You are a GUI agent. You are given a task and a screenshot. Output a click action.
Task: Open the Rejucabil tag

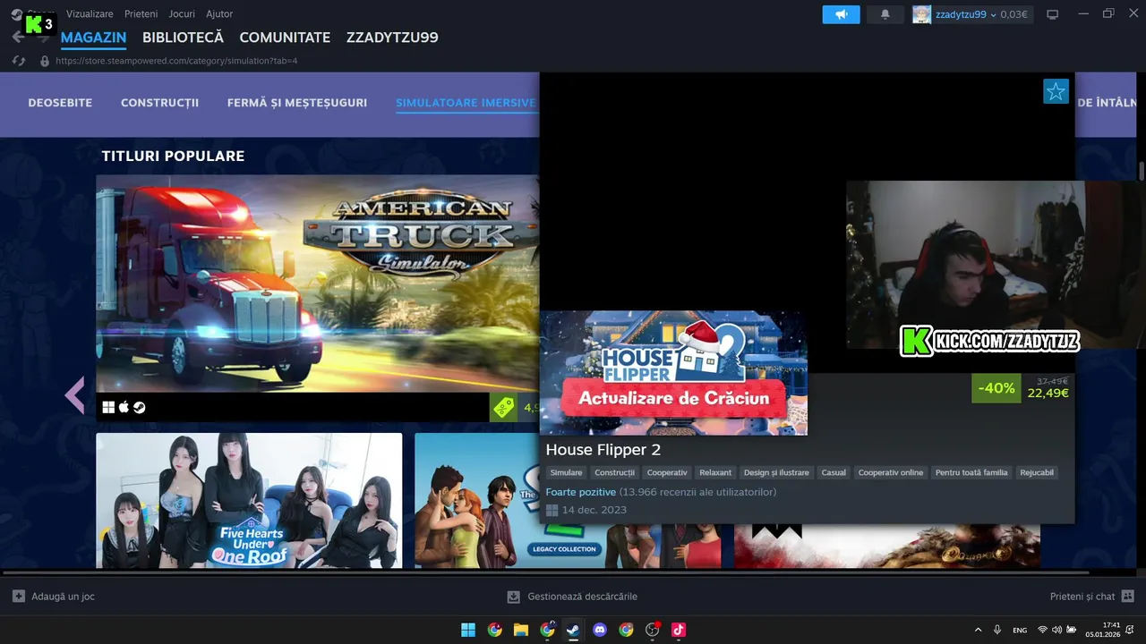[x=1037, y=472]
